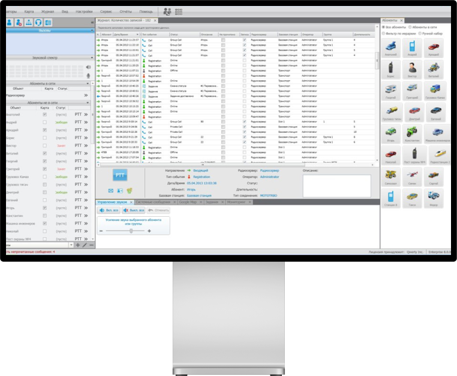
Task: Switch to the Google Map tab
Action: click(188, 202)
